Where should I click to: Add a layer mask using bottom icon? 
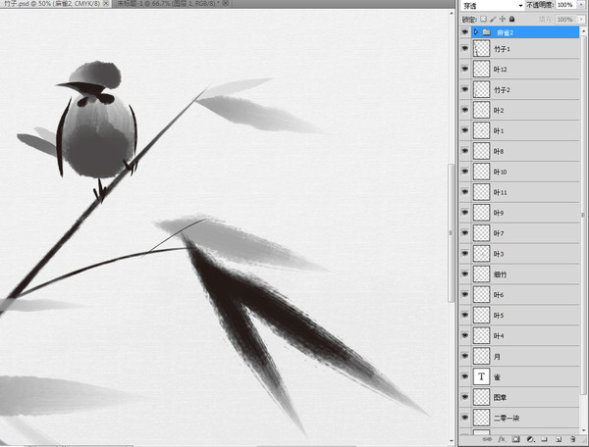[515, 439]
